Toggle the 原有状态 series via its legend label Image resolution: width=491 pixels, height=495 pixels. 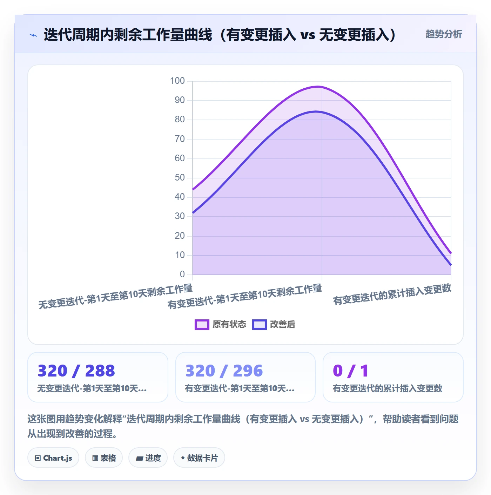[229, 325]
